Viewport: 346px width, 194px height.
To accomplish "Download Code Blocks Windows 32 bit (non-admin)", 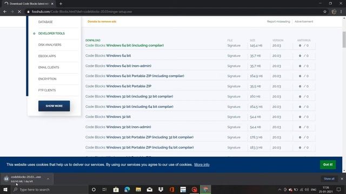I will pyautogui.click(x=118, y=127).
